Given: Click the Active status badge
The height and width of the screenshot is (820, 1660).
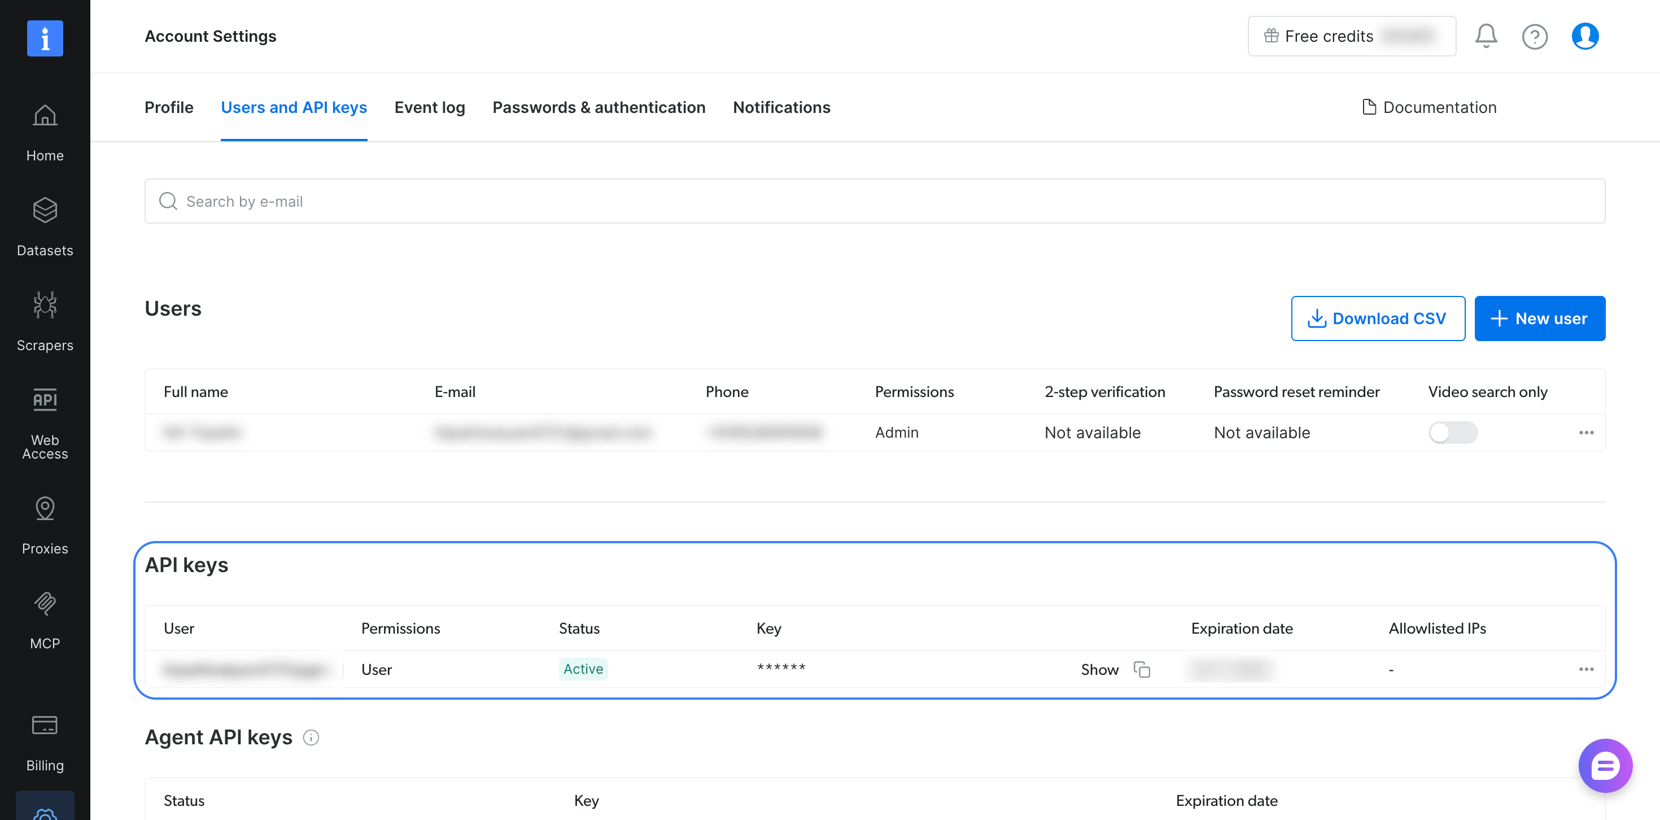Looking at the screenshot, I should 583,669.
